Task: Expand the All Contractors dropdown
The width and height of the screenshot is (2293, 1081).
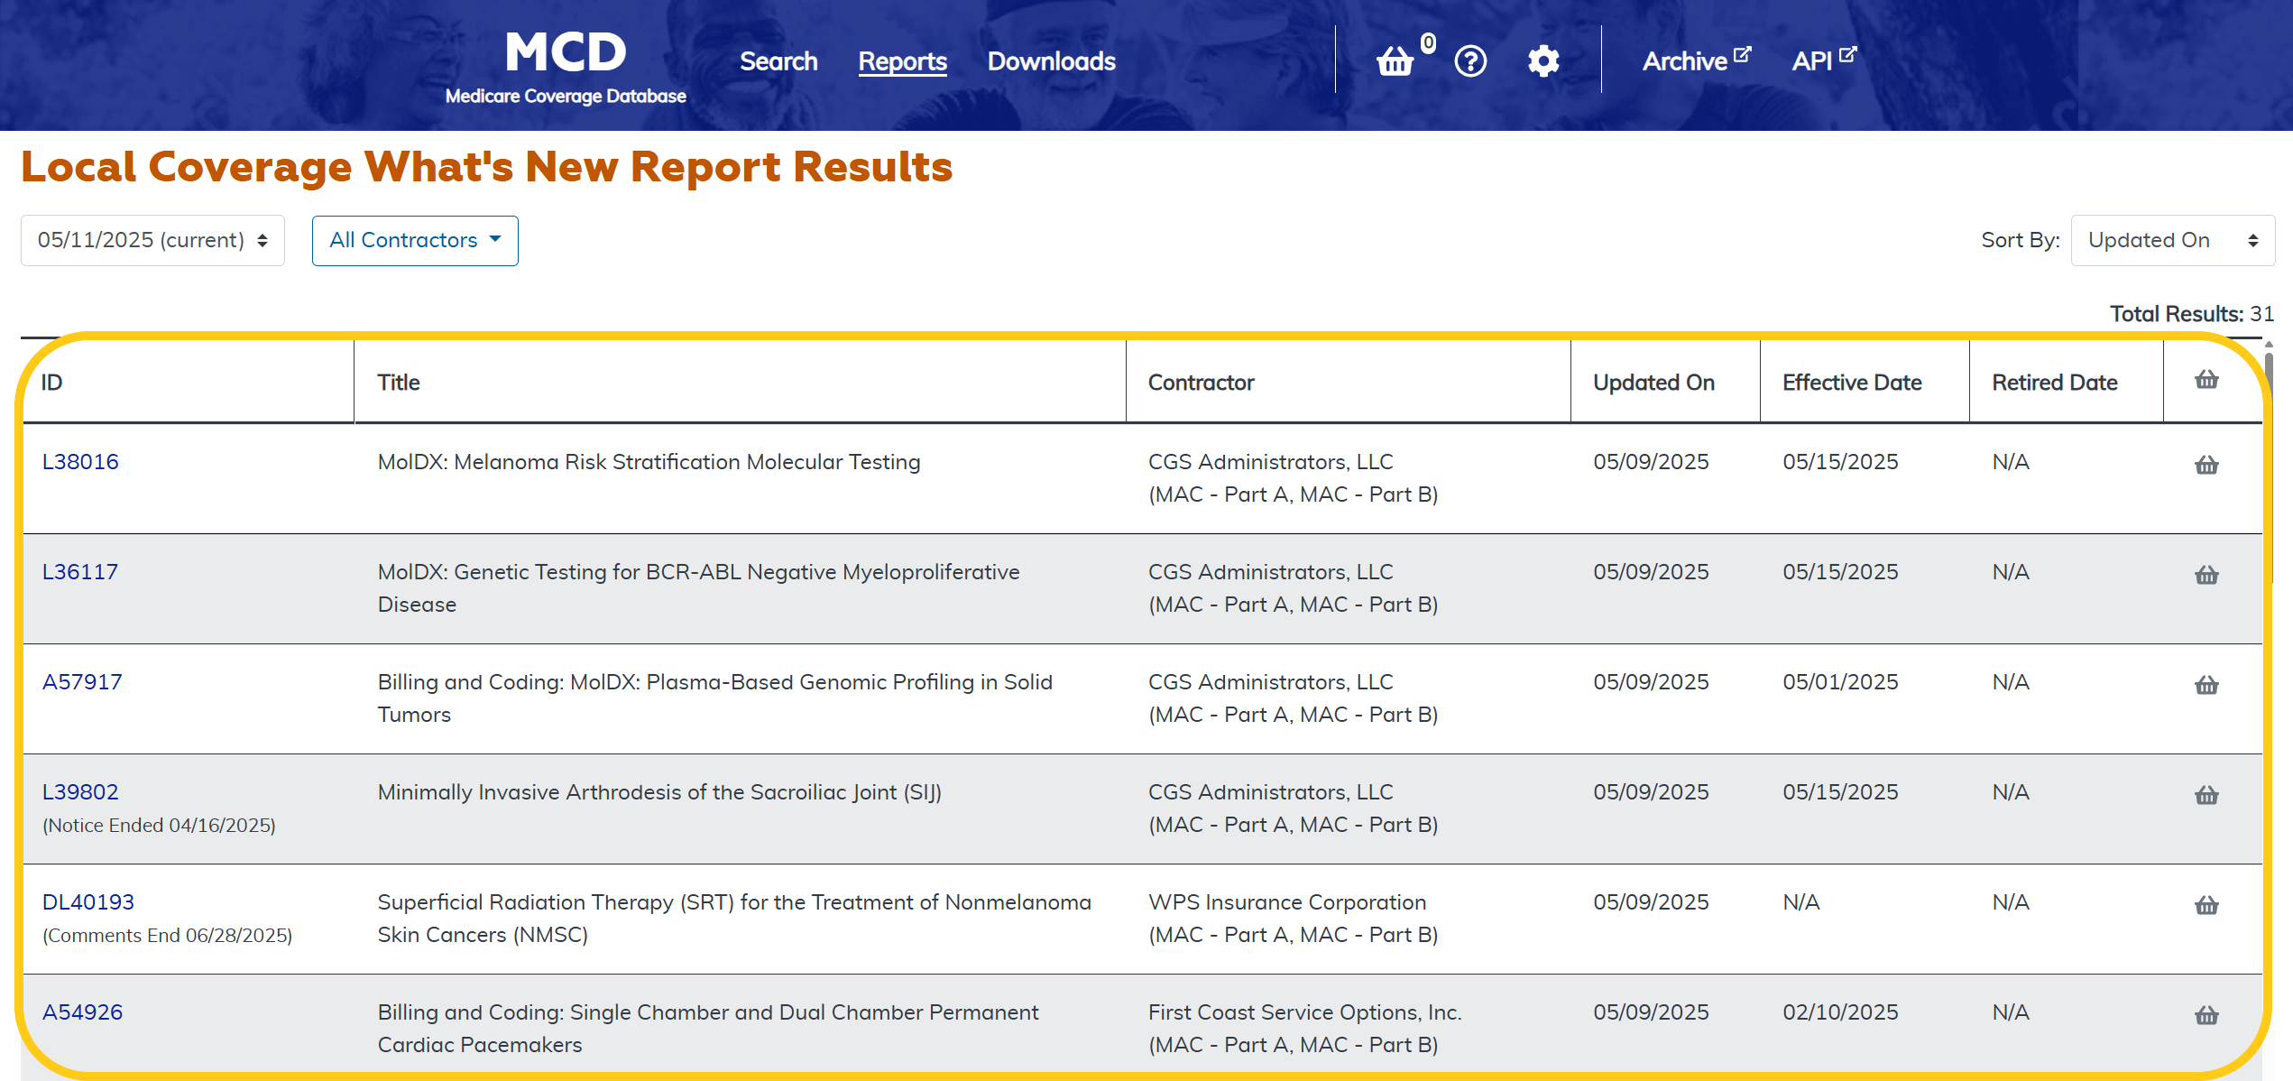Action: coord(415,240)
